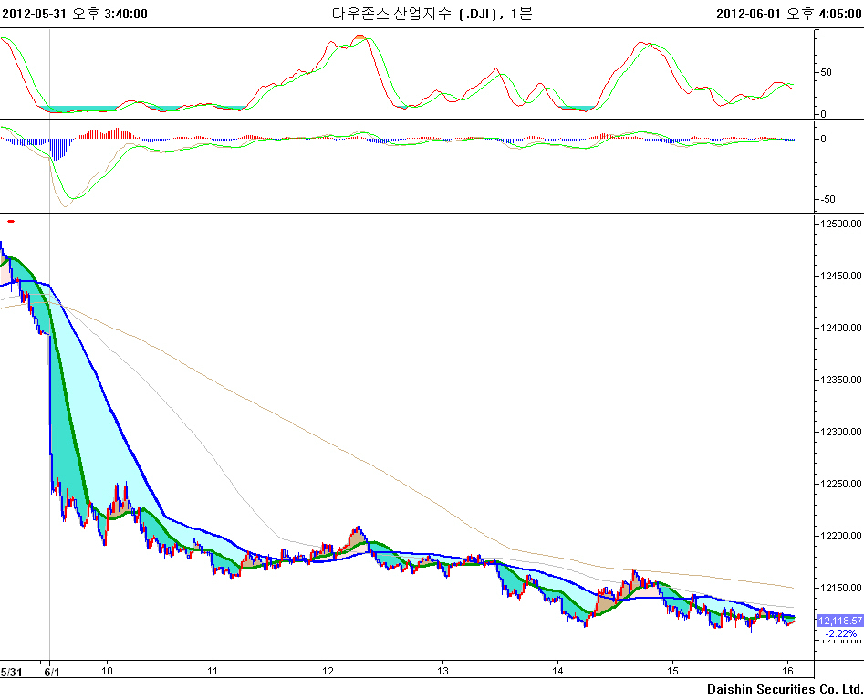Click the blue histogram bars in the MACD panel

pos(58,148)
